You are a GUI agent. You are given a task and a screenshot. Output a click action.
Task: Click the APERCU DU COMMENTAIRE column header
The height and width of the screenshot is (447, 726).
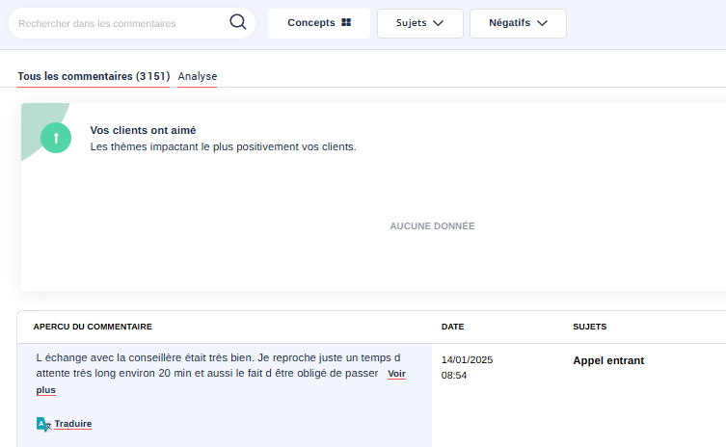click(x=93, y=327)
